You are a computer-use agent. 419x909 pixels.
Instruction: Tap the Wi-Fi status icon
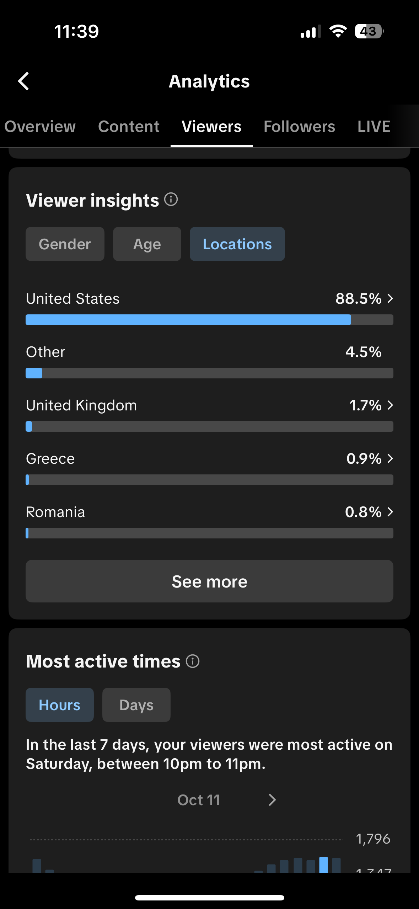point(338,31)
